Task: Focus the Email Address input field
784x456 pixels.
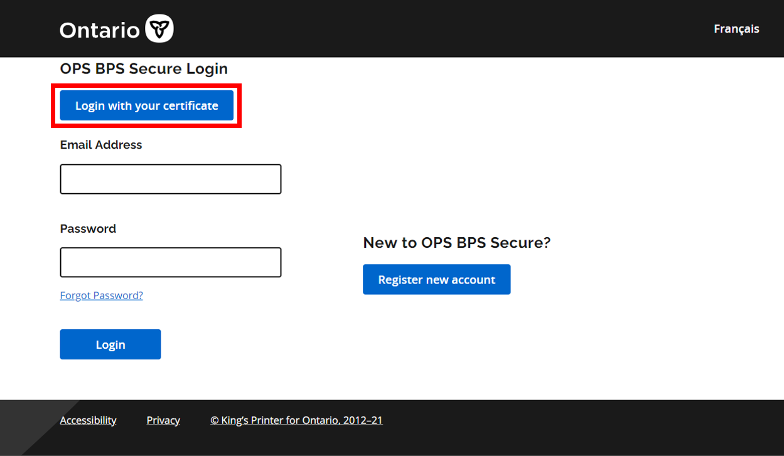Action: (170, 179)
